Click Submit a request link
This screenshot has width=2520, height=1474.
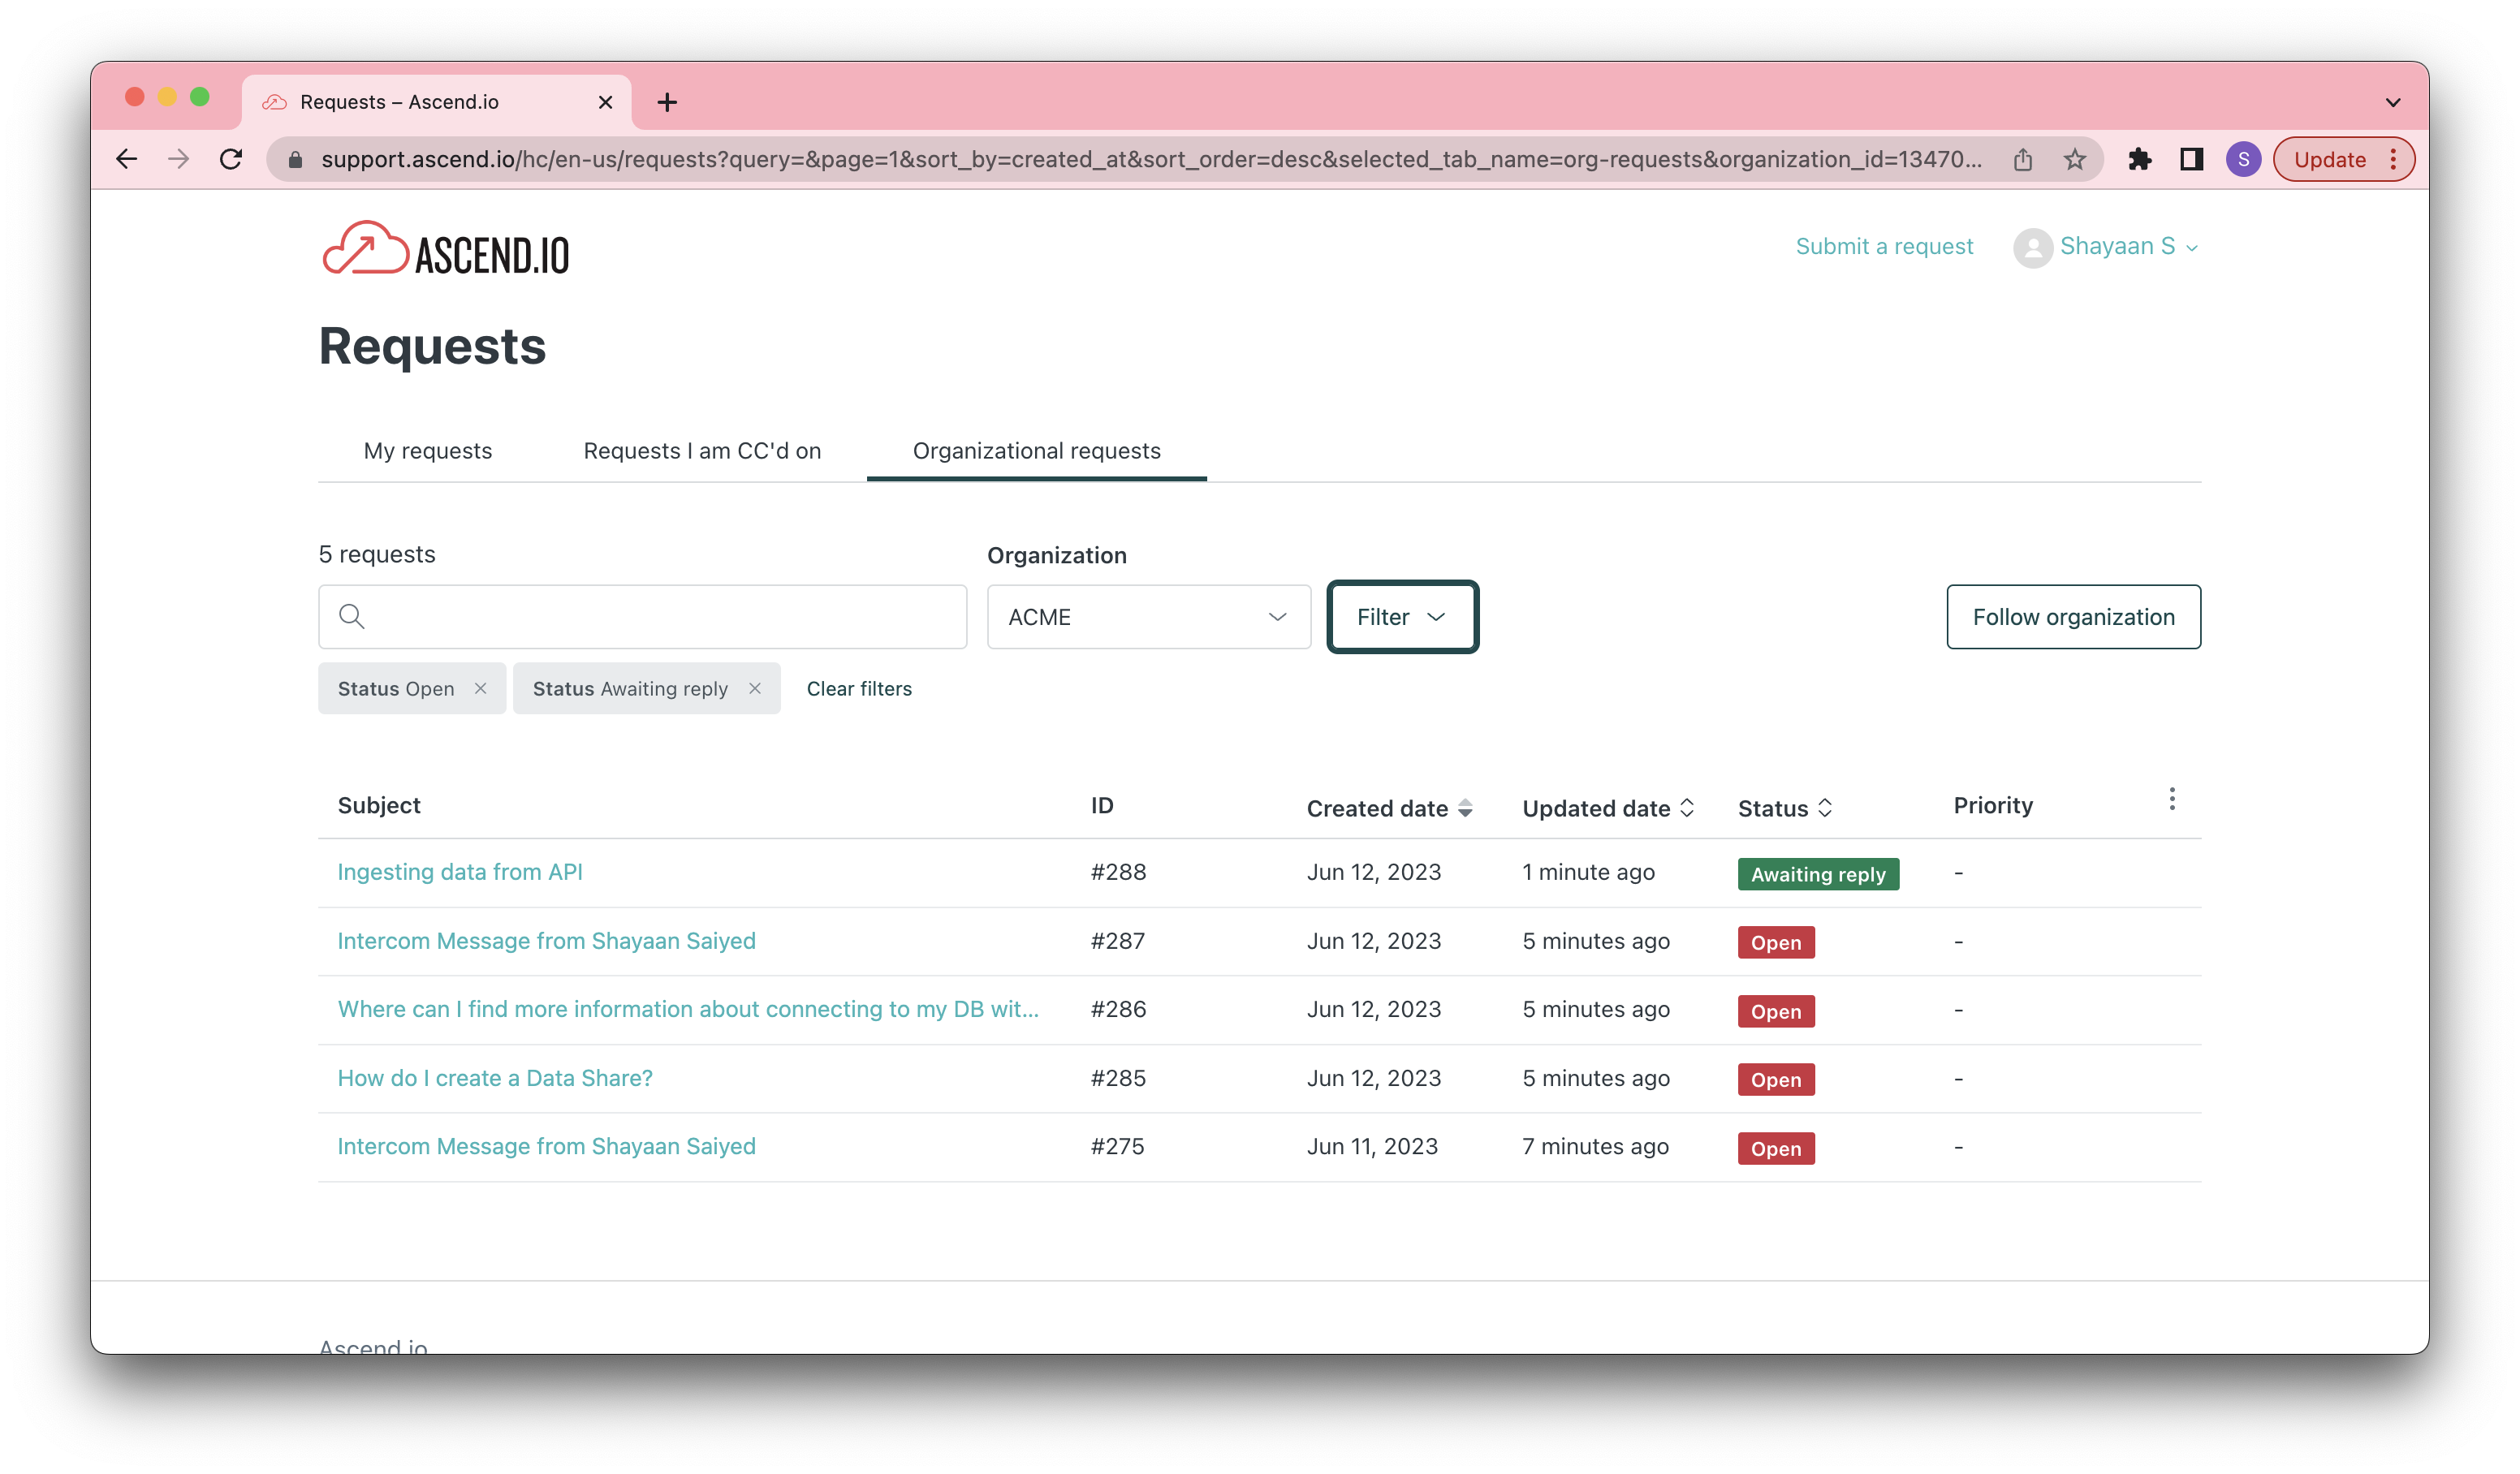(x=1884, y=246)
